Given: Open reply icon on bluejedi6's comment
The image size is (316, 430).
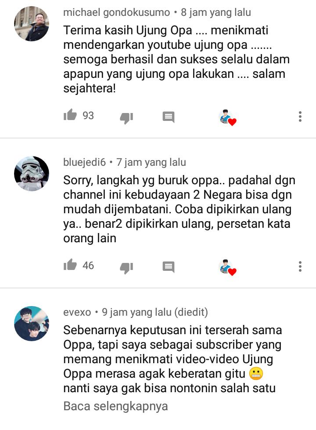Looking at the screenshot, I should point(169,267).
